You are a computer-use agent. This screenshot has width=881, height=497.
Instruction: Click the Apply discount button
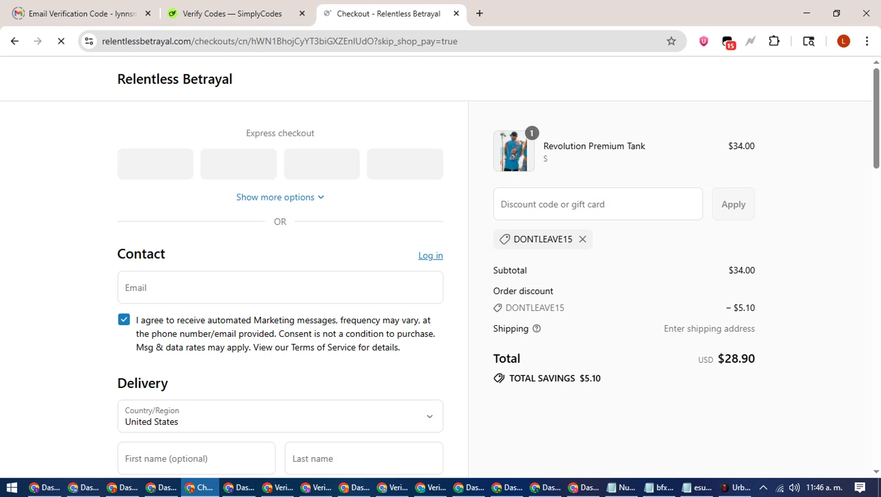(x=734, y=204)
